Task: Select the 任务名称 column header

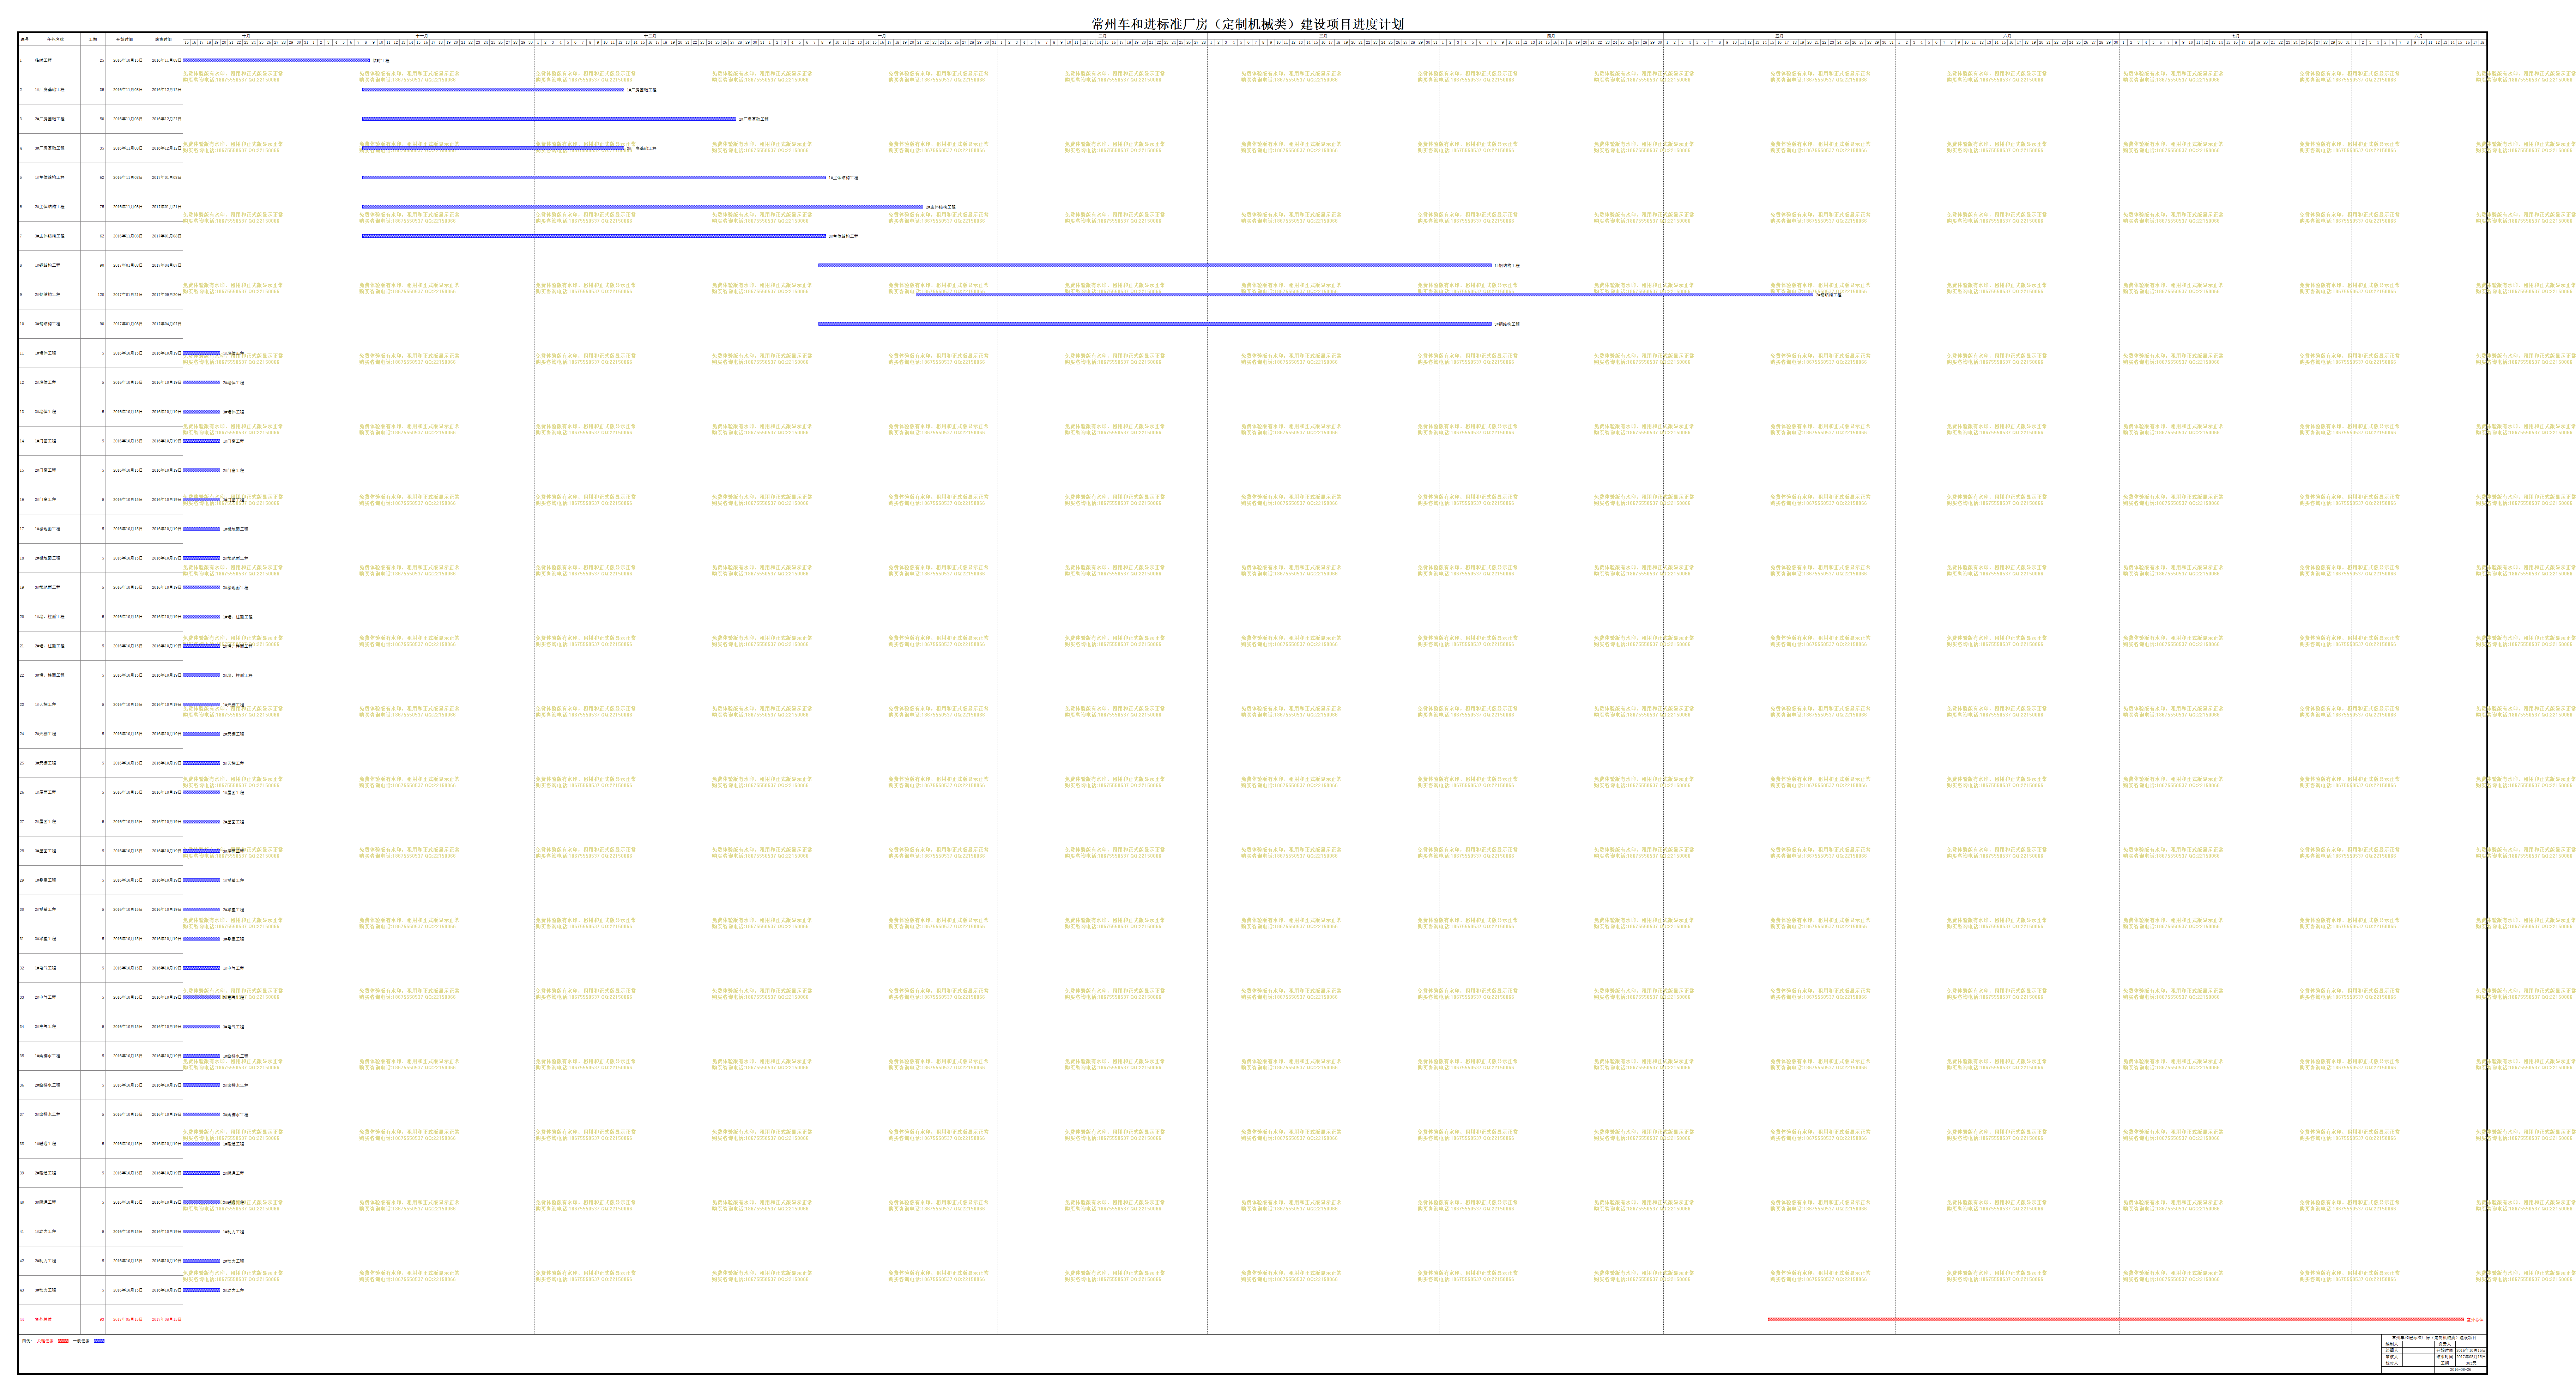Action: coord(56,39)
